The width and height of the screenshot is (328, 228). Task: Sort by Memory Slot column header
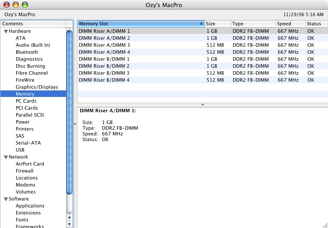(x=140, y=24)
